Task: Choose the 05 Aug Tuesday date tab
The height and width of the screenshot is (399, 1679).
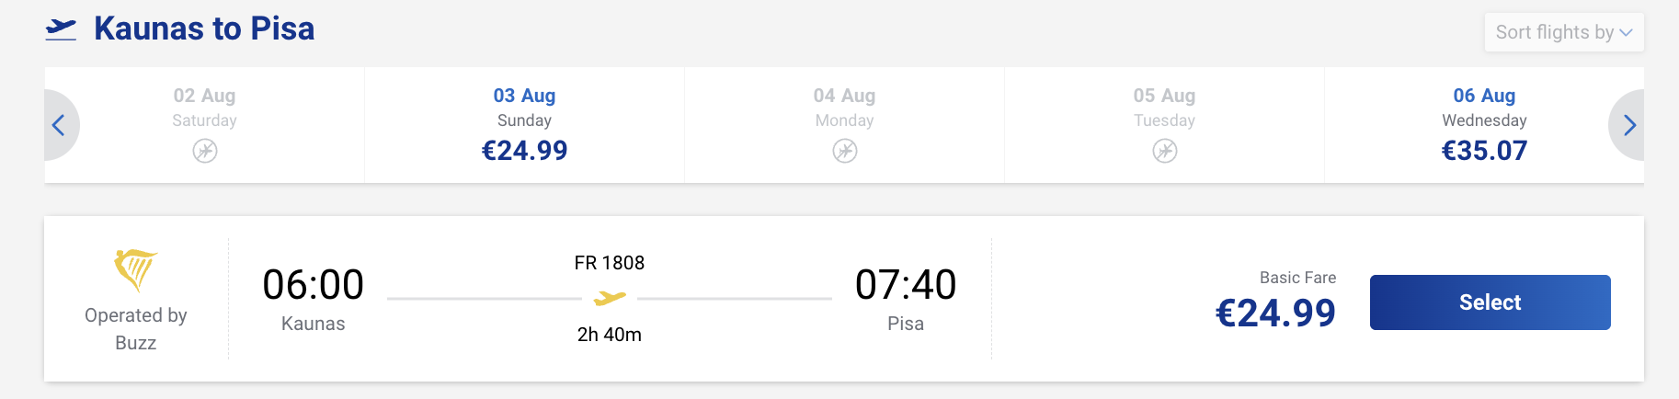Action: point(1164,125)
